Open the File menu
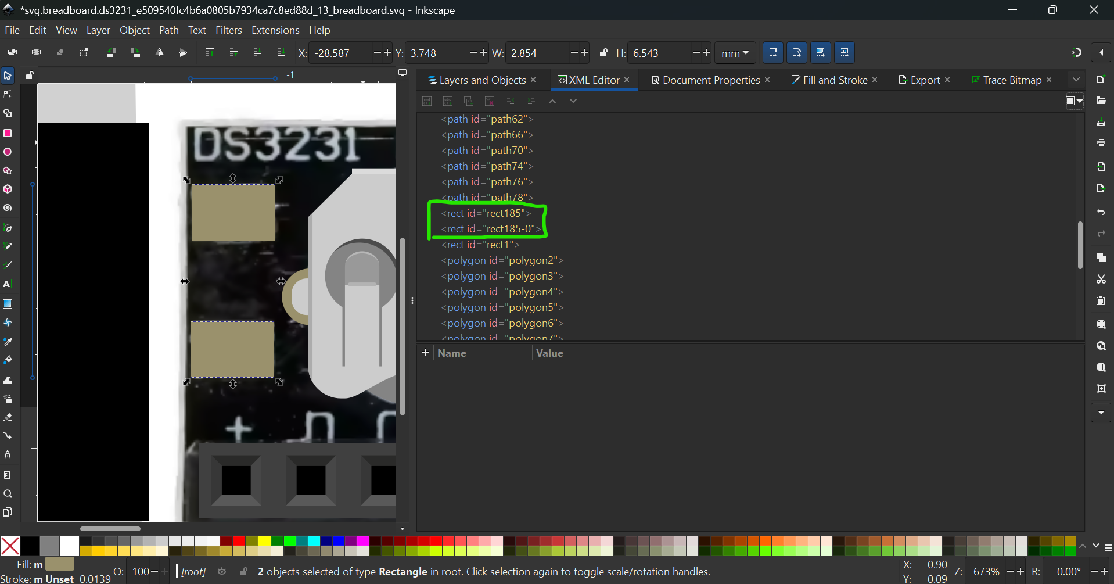Viewport: 1114px width, 584px height. [x=12, y=30]
